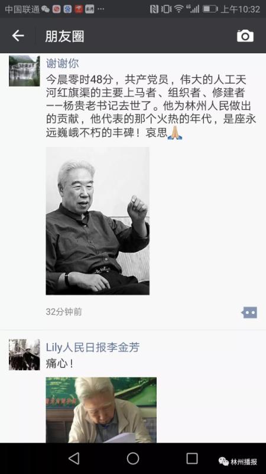
Task: Tap the Android home circle button
Action: click(133, 458)
